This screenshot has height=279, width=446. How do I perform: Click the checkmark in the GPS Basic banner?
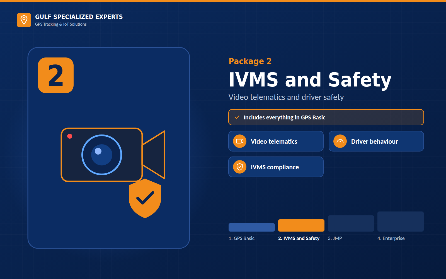tap(237, 117)
